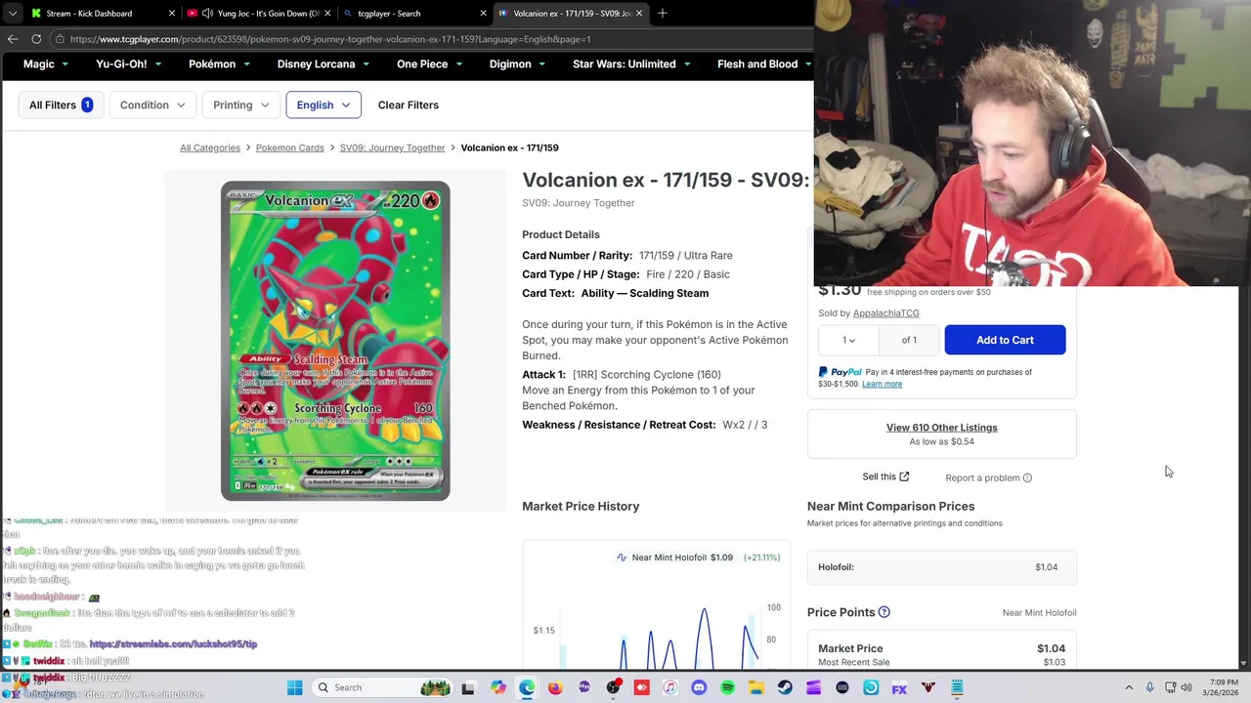Open the Flesh and Blood menu
Image resolution: width=1251 pixels, height=703 pixels.
(x=764, y=64)
